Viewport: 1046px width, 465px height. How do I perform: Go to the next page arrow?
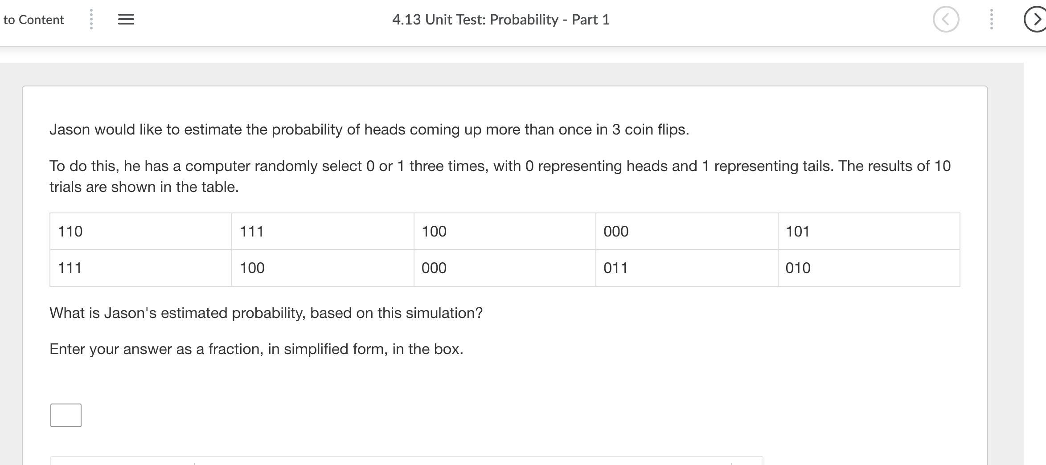(x=1036, y=20)
